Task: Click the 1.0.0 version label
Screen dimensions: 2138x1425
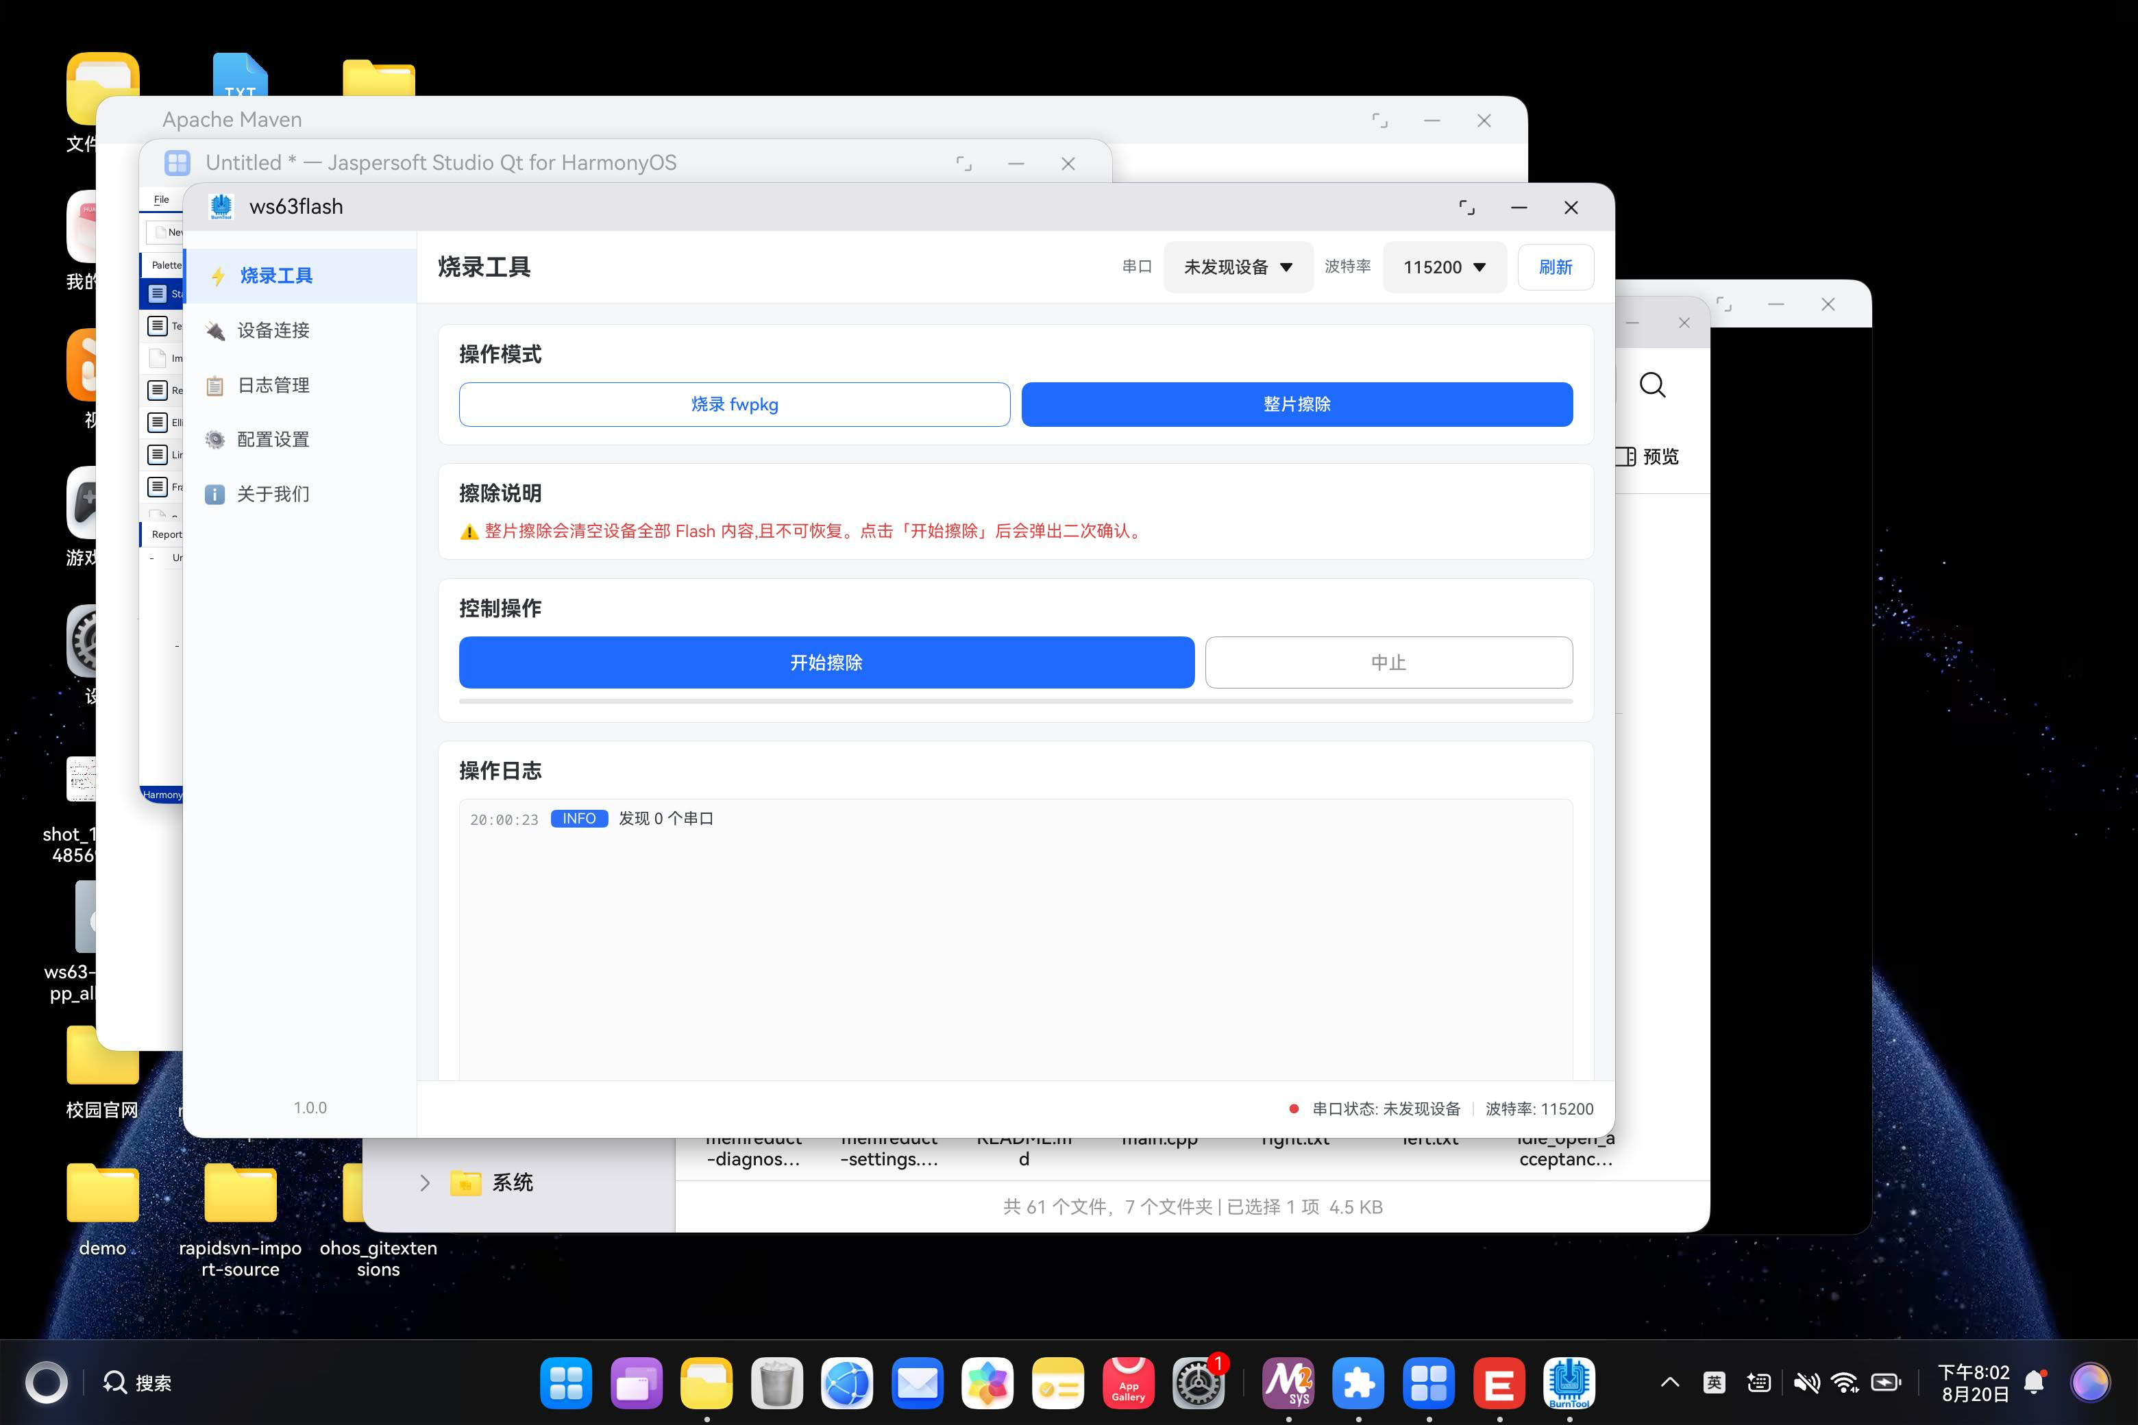Action: [310, 1108]
